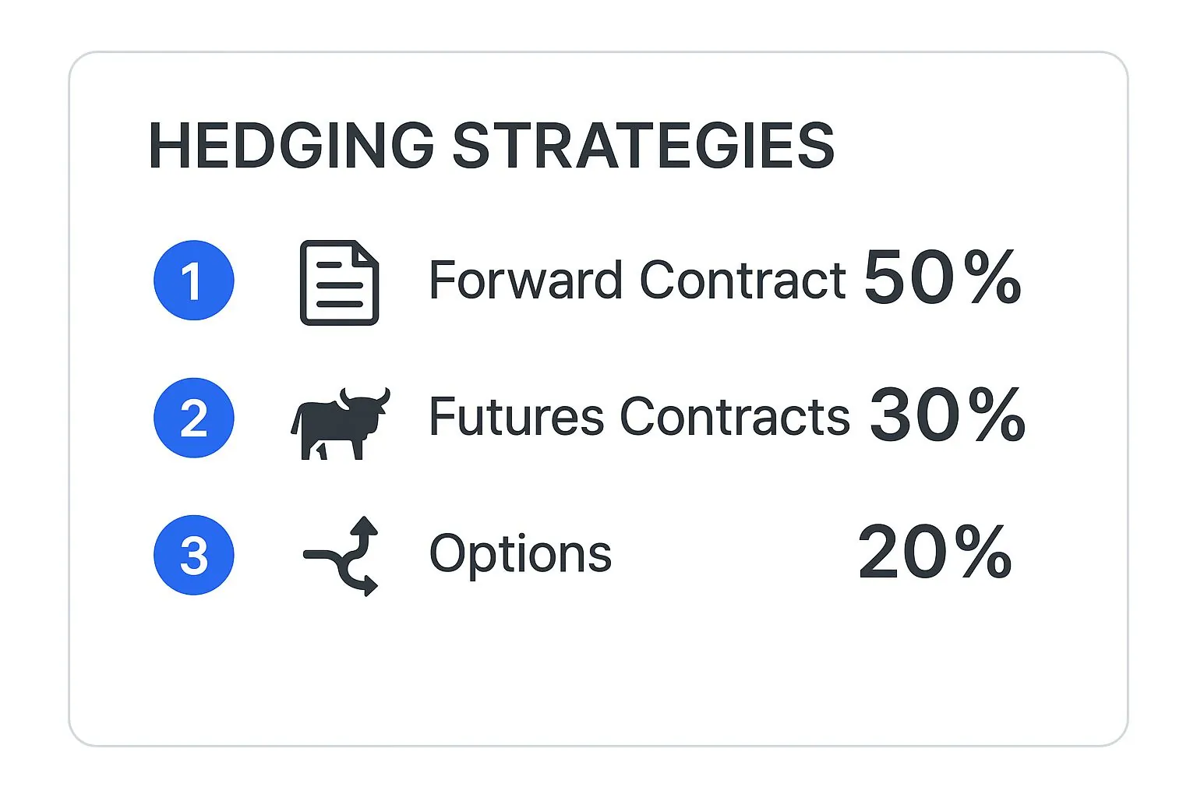
Task: Click the word HEDGING in the title
Action: [291, 146]
